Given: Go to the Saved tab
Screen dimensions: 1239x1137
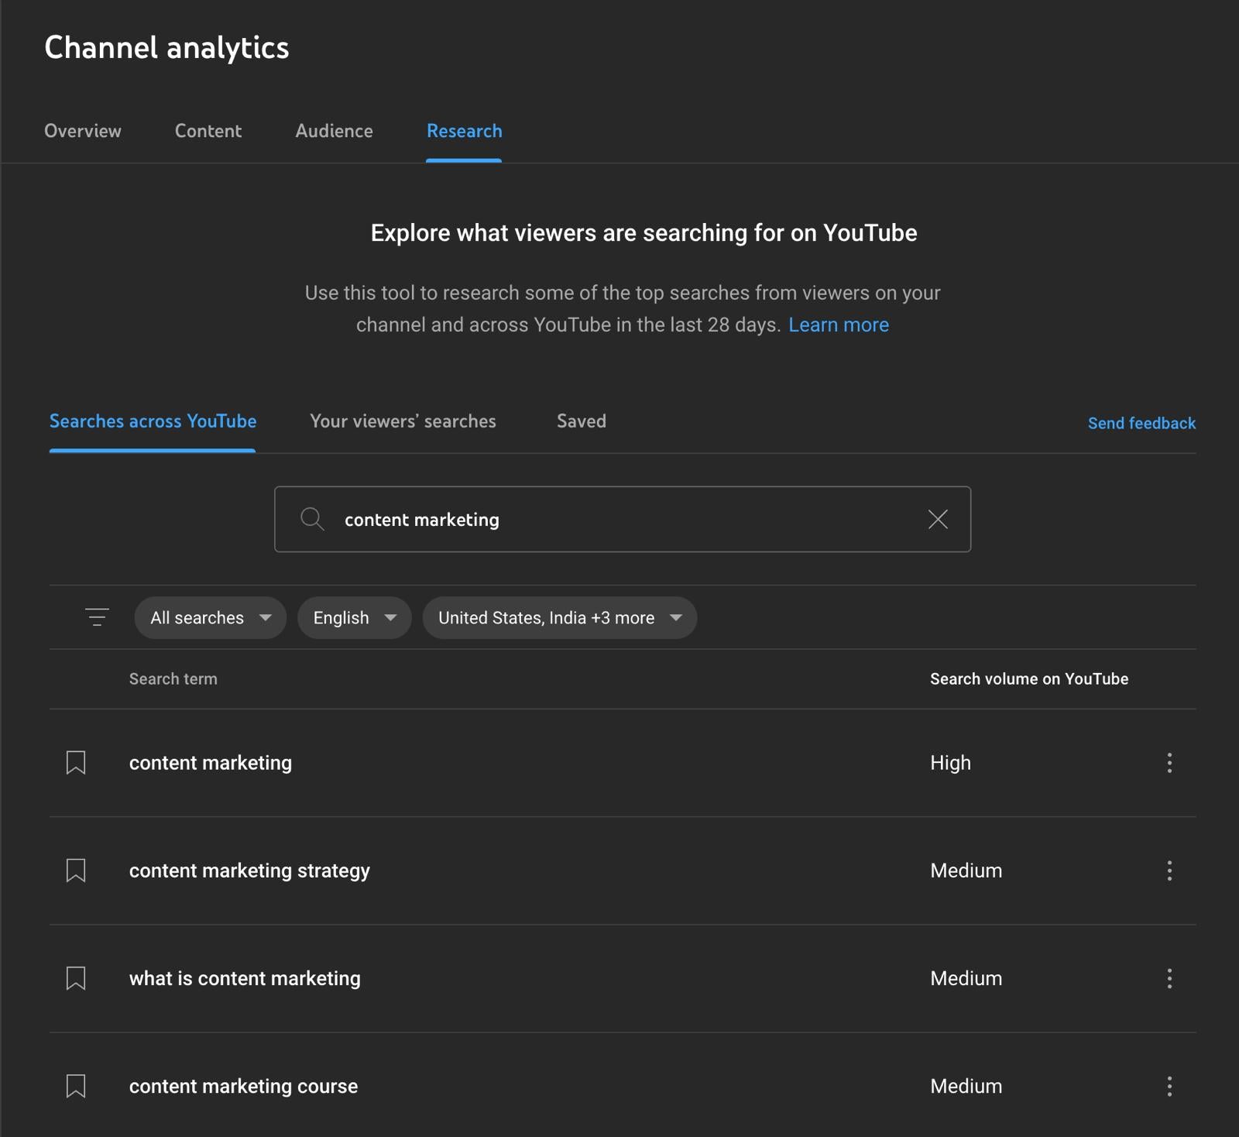Looking at the screenshot, I should [x=581, y=421].
